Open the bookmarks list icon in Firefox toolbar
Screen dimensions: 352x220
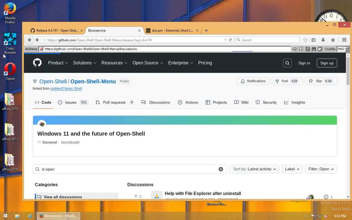tap(313, 40)
